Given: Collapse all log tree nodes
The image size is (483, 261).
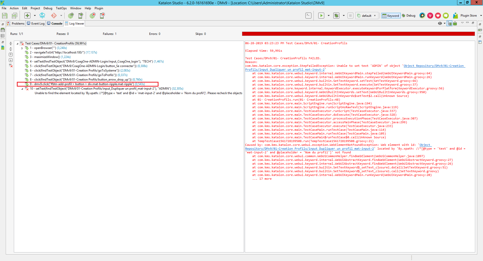Looking at the screenshot, I should pyautogui.click(x=11, y=44).
